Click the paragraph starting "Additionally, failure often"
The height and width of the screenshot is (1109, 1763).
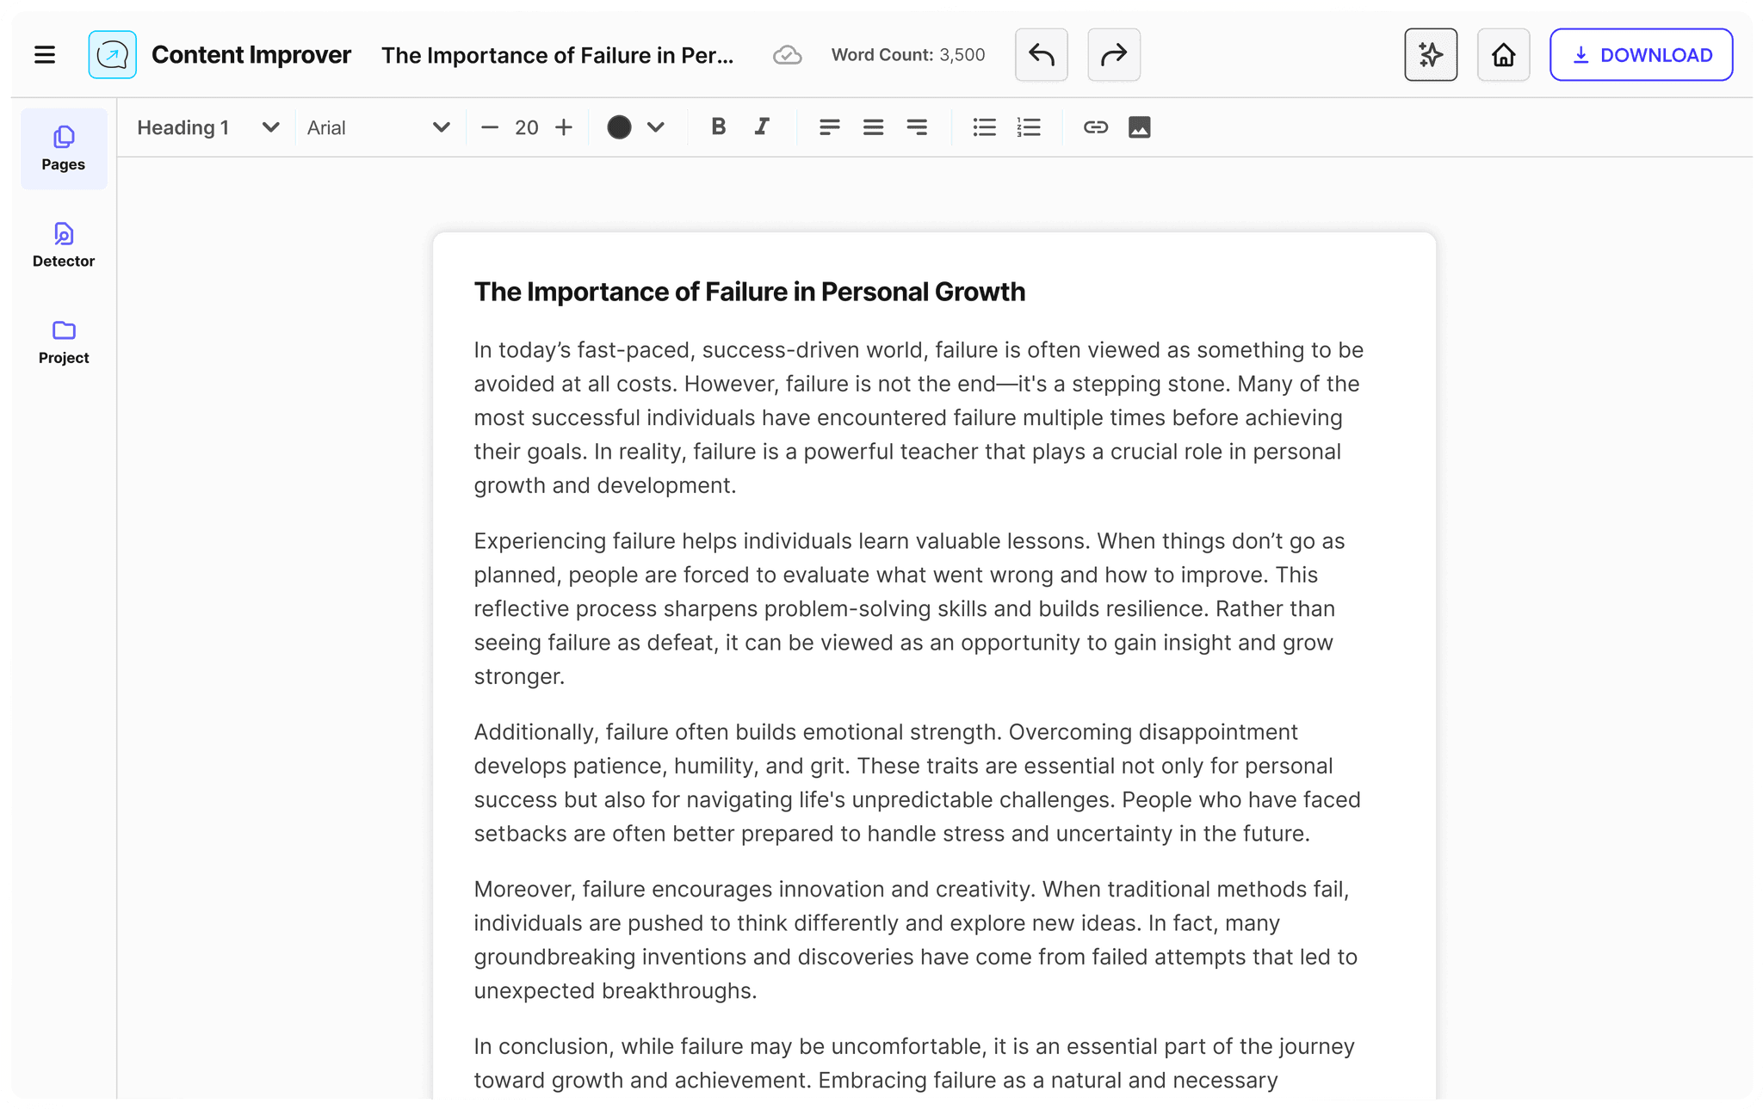[x=918, y=782]
